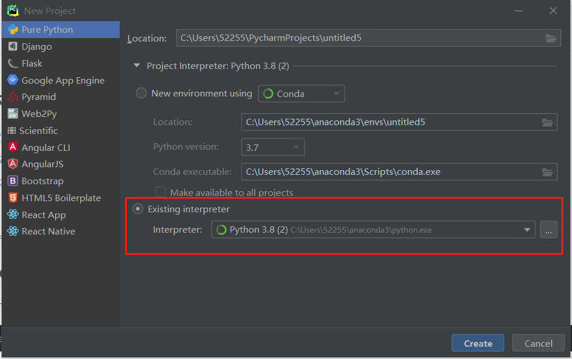572x359 pixels.
Task: Select the Django project type icon
Action: click(x=13, y=46)
